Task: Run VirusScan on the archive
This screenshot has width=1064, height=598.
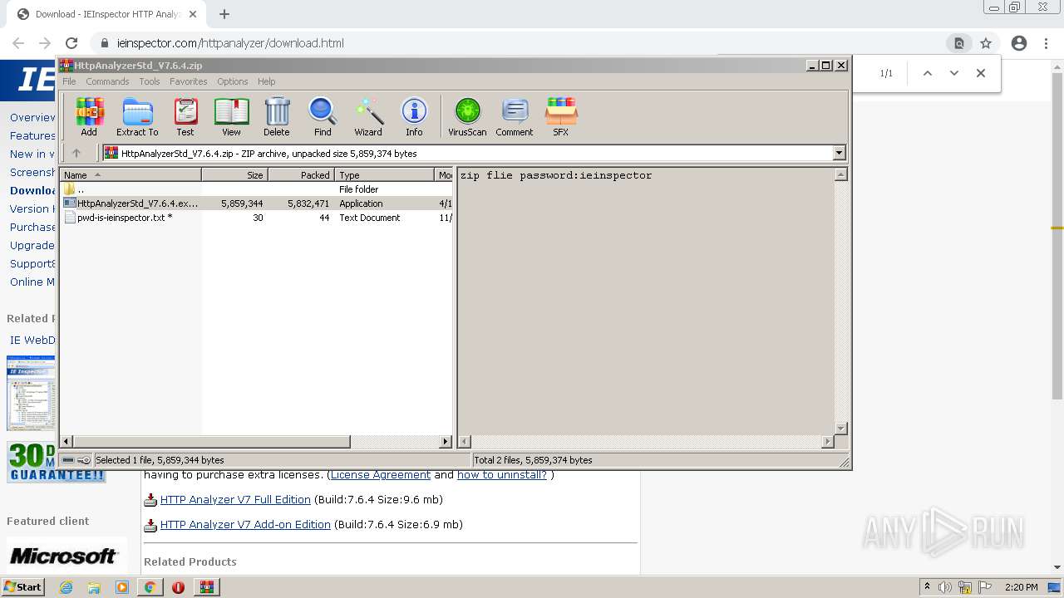Action: click(467, 117)
